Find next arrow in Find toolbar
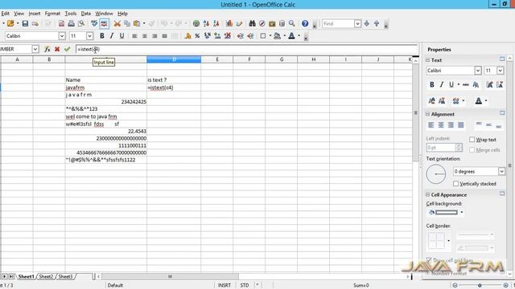Image resolution: width=515 pixels, height=289 pixels. click(x=367, y=23)
